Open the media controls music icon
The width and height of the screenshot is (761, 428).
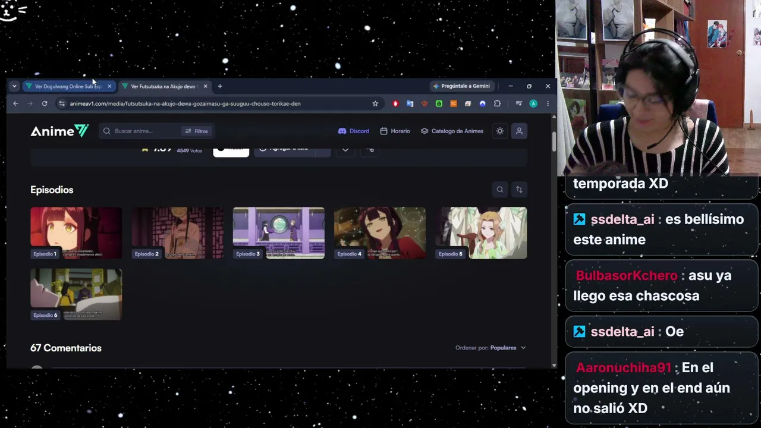[518, 103]
